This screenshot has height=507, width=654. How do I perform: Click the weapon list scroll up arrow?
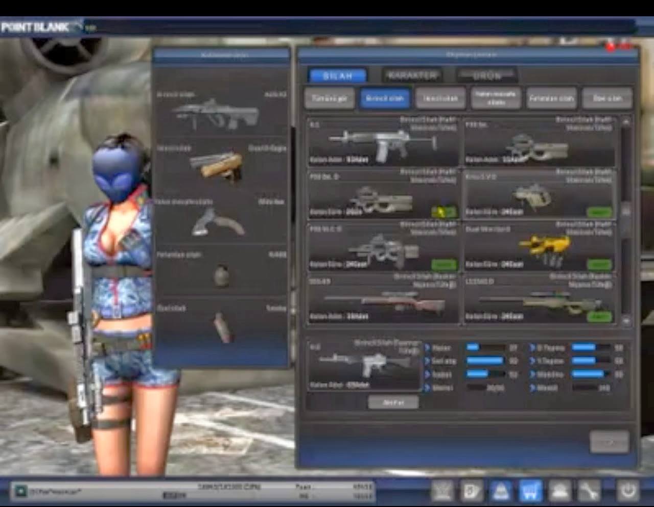point(626,122)
